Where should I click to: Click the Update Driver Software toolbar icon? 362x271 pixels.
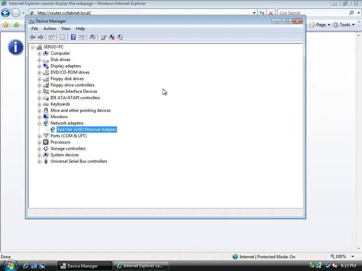pyautogui.click(x=104, y=37)
